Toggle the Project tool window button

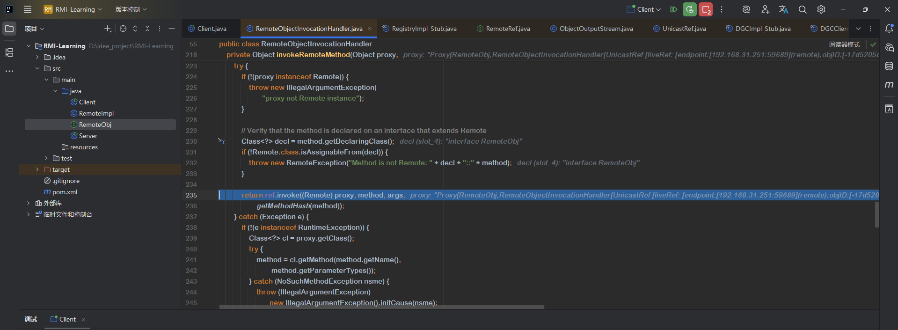[x=9, y=29]
